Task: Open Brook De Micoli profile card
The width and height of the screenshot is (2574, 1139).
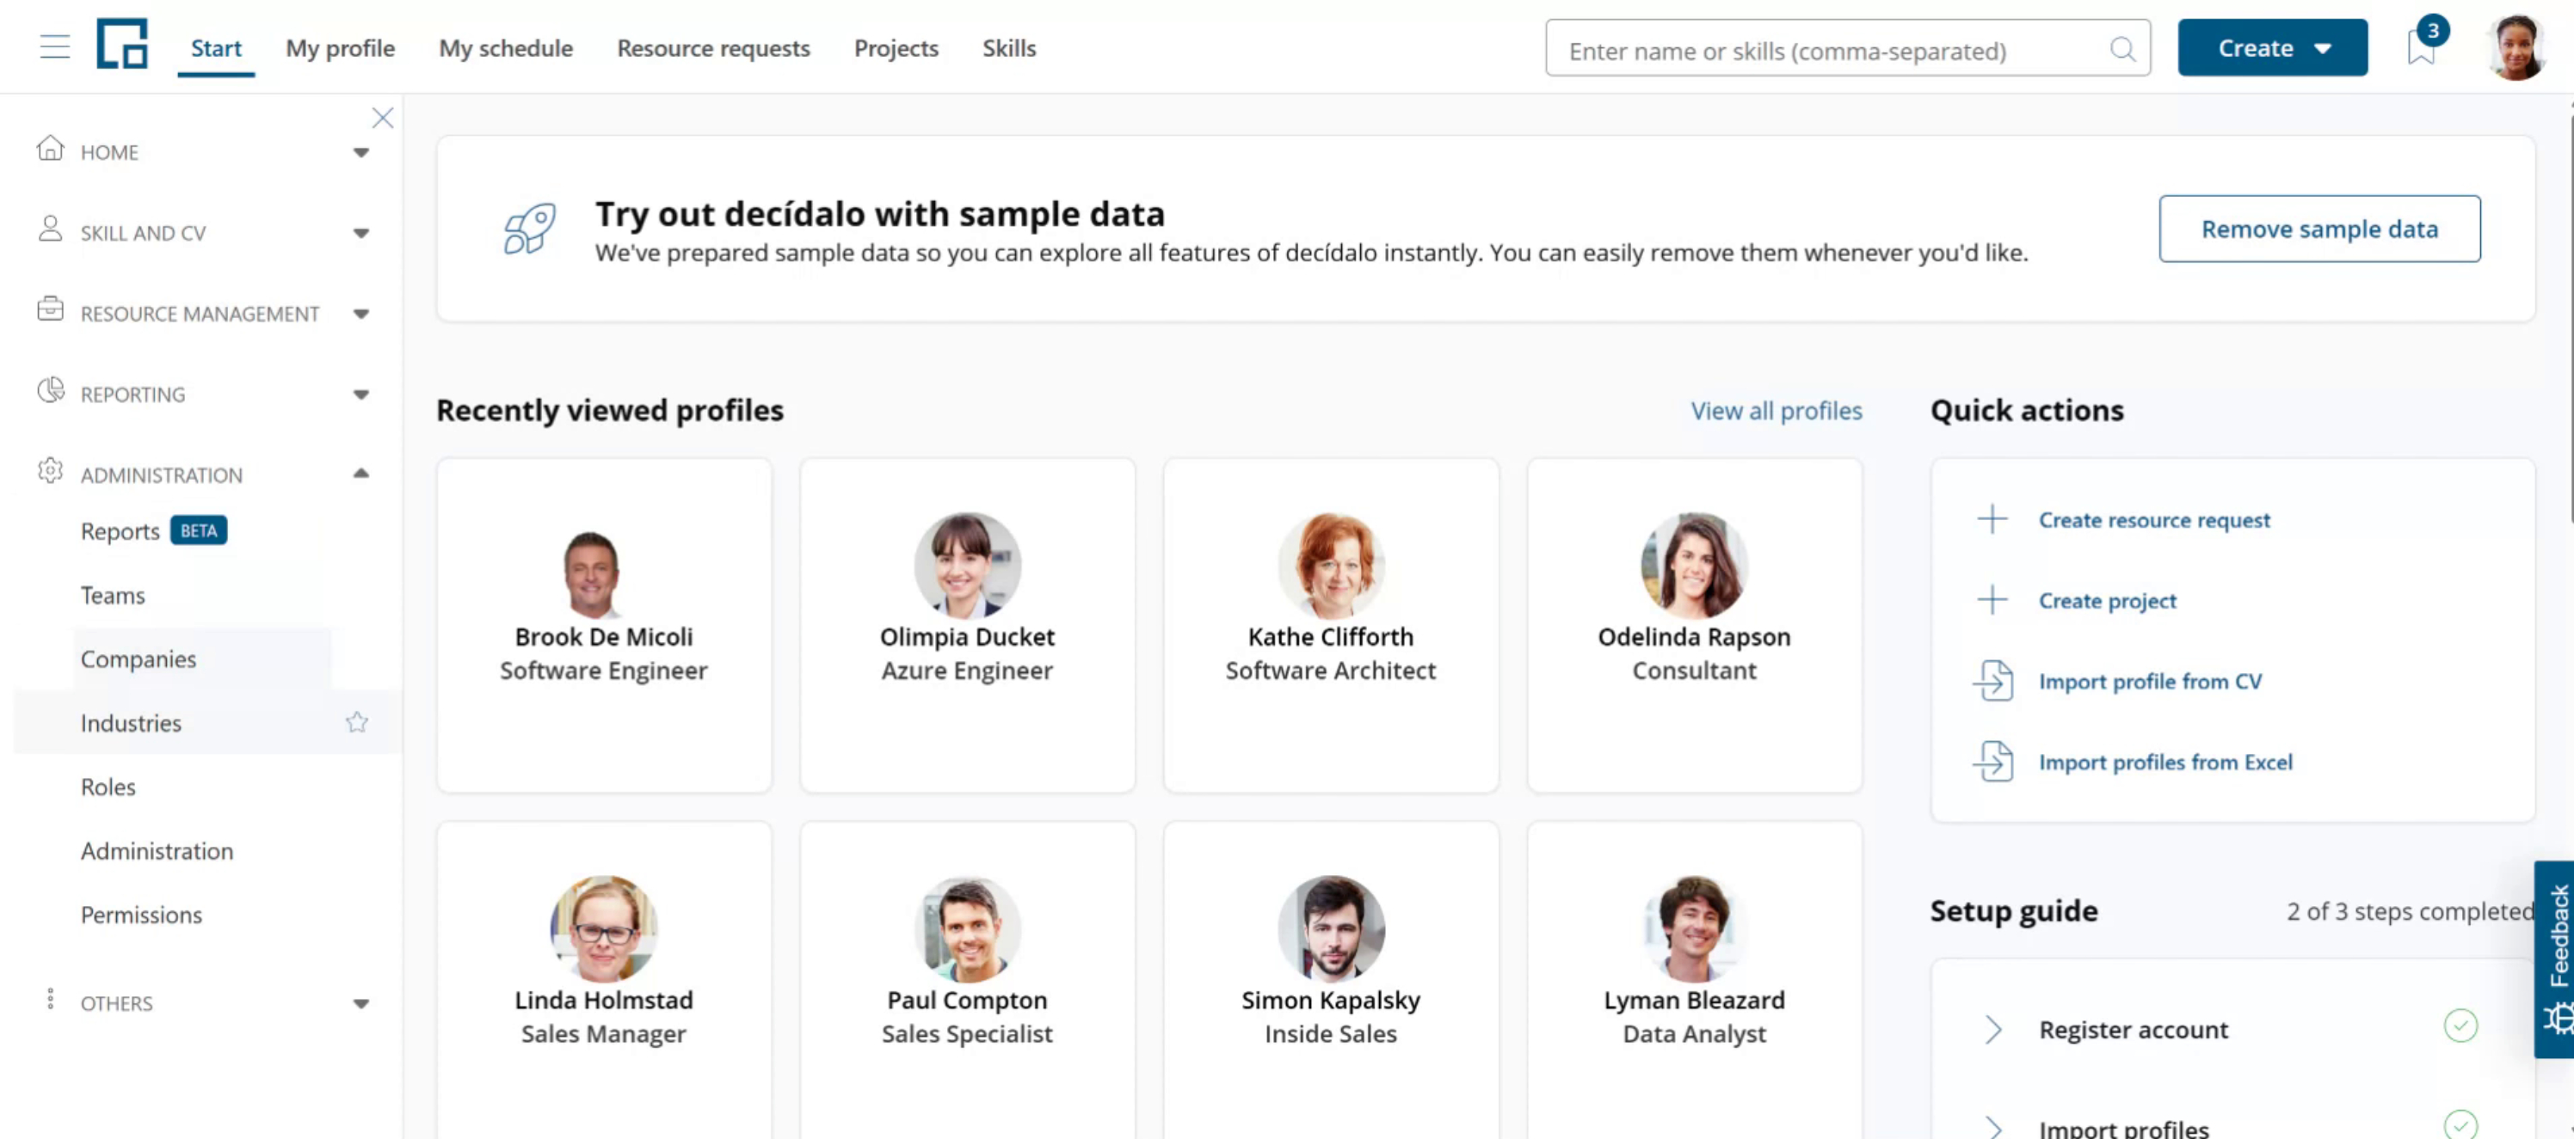Action: click(x=604, y=625)
